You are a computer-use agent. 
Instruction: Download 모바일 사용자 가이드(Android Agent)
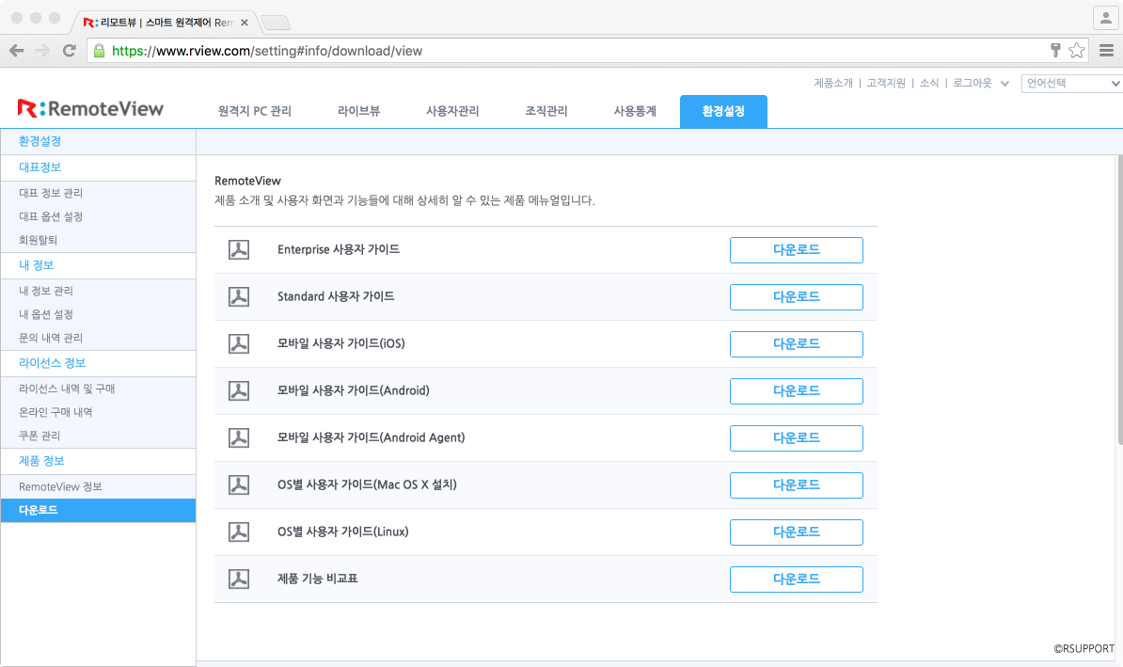[x=797, y=438]
